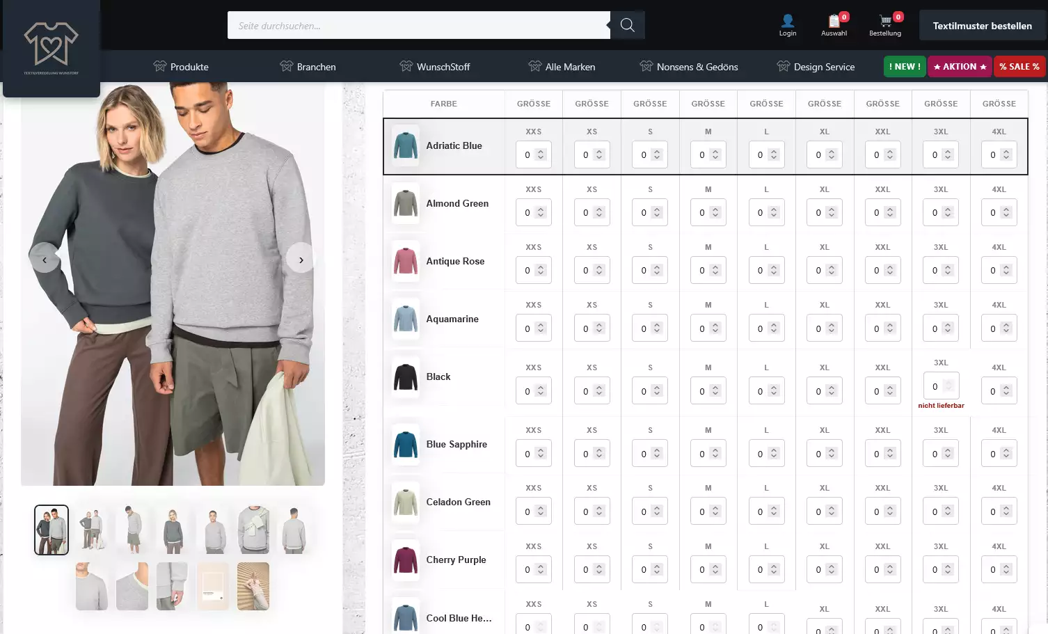This screenshot has width=1048, height=634.
Task: Click the search magnifier icon
Action: (627, 25)
